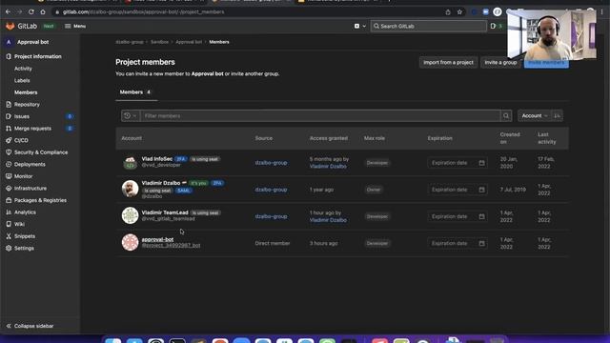This screenshot has height=343, width=610.
Task: Open Vlad InfoSec Developer role dropdown
Action: [x=377, y=163]
